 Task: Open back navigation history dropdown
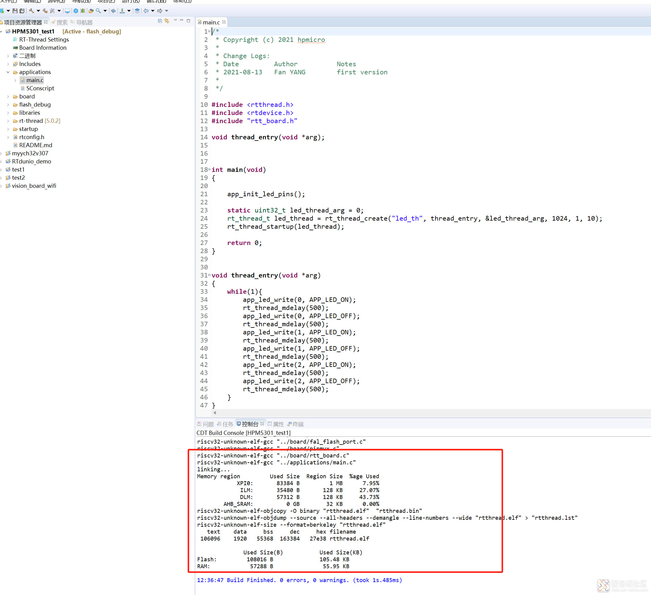[153, 11]
